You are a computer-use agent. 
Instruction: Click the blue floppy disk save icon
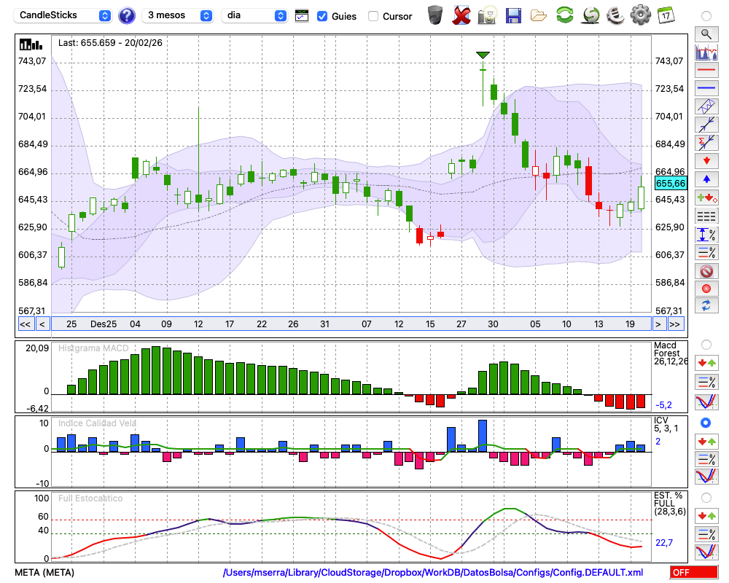pyautogui.click(x=513, y=15)
